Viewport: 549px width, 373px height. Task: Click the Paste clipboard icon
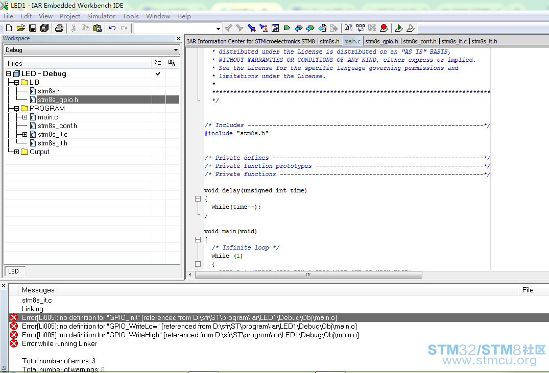(98, 28)
